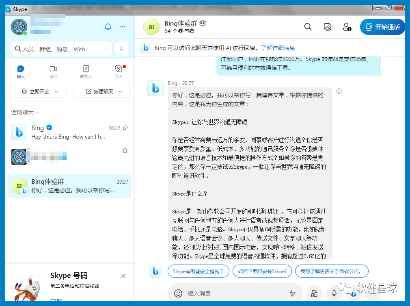Switch to the 聊天 chats tab
410x306 pixels.
pos(21,72)
